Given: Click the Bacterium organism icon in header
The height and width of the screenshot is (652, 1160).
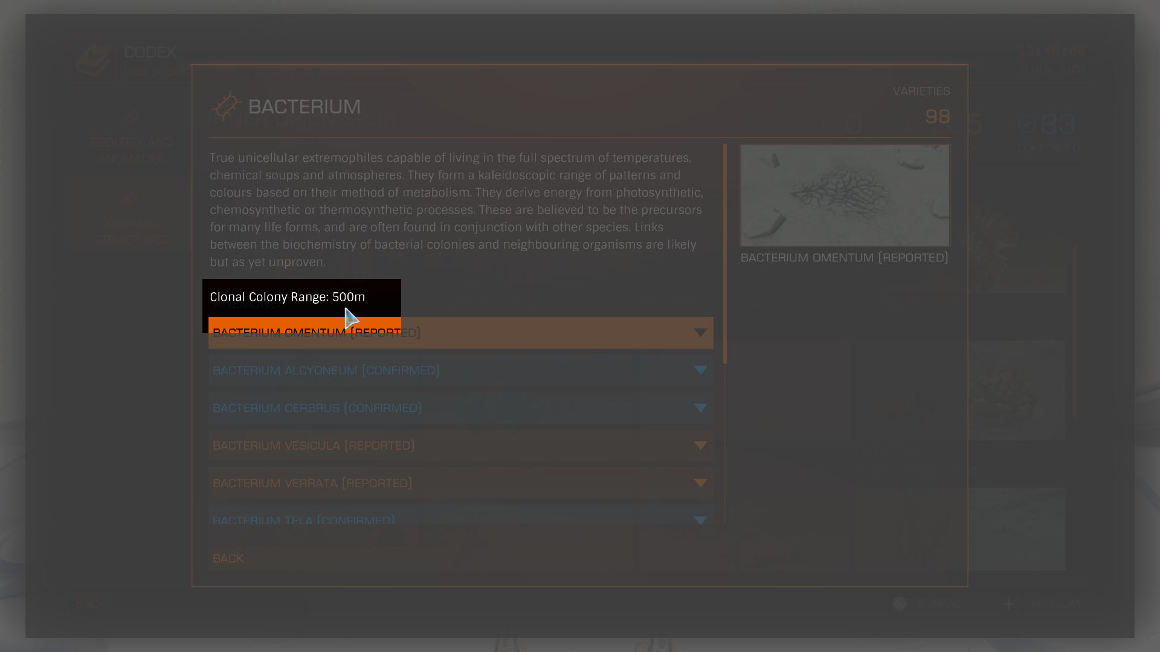Looking at the screenshot, I should (226, 106).
